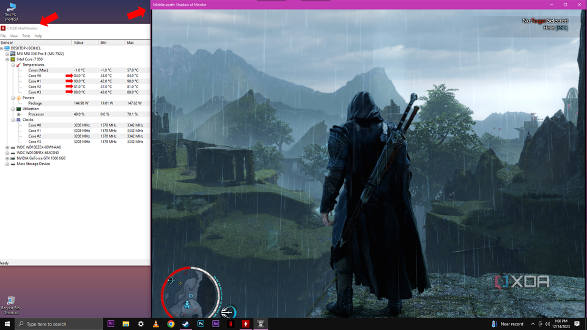Collapse the Temperatures group

pos(13,65)
